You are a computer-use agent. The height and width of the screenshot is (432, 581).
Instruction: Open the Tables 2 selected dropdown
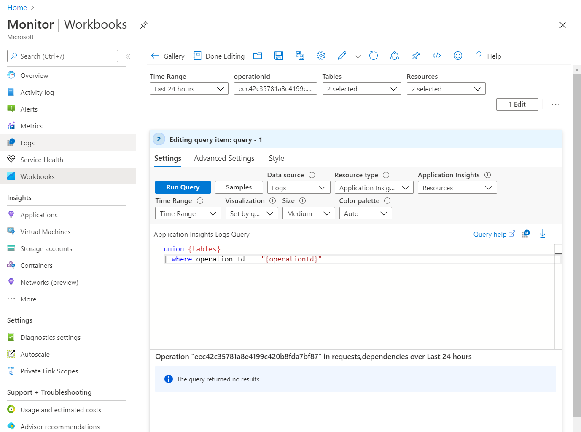362,89
